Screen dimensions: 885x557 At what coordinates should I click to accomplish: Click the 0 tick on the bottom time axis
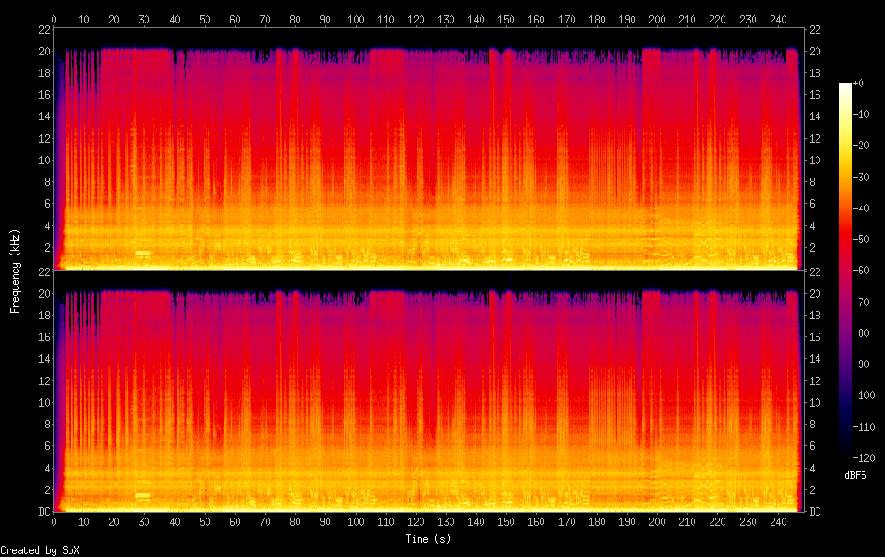tap(53, 521)
